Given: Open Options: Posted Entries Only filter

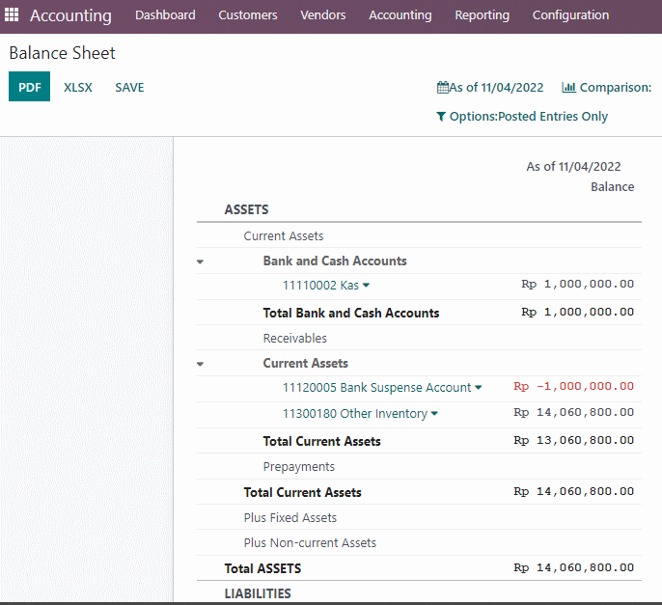Looking at the screenshot, I should click(522, 116).
